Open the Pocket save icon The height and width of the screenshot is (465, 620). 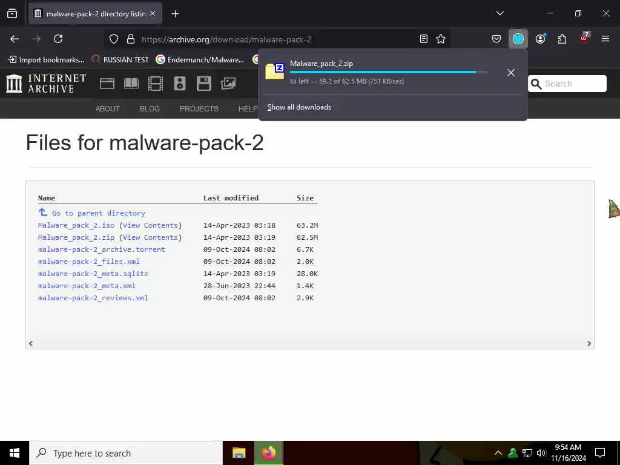(496, 39)
